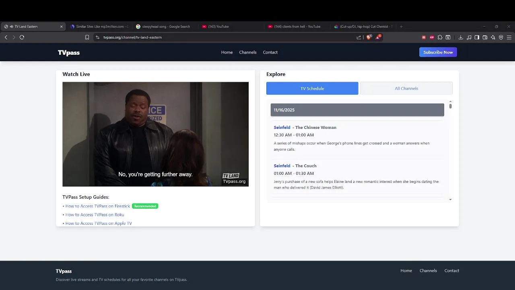Open the browser hamburger main menu
The width and height of the screenshot is (515, 290).
509,37
